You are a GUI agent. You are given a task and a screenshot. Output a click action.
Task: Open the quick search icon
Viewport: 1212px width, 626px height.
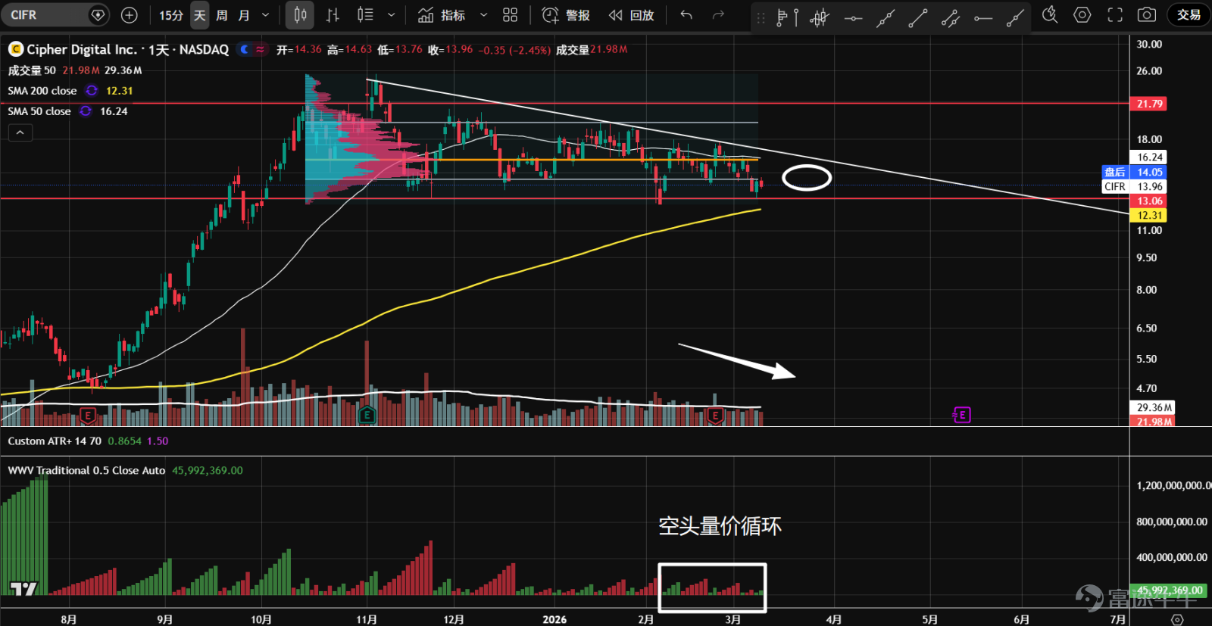(1049, 15)
